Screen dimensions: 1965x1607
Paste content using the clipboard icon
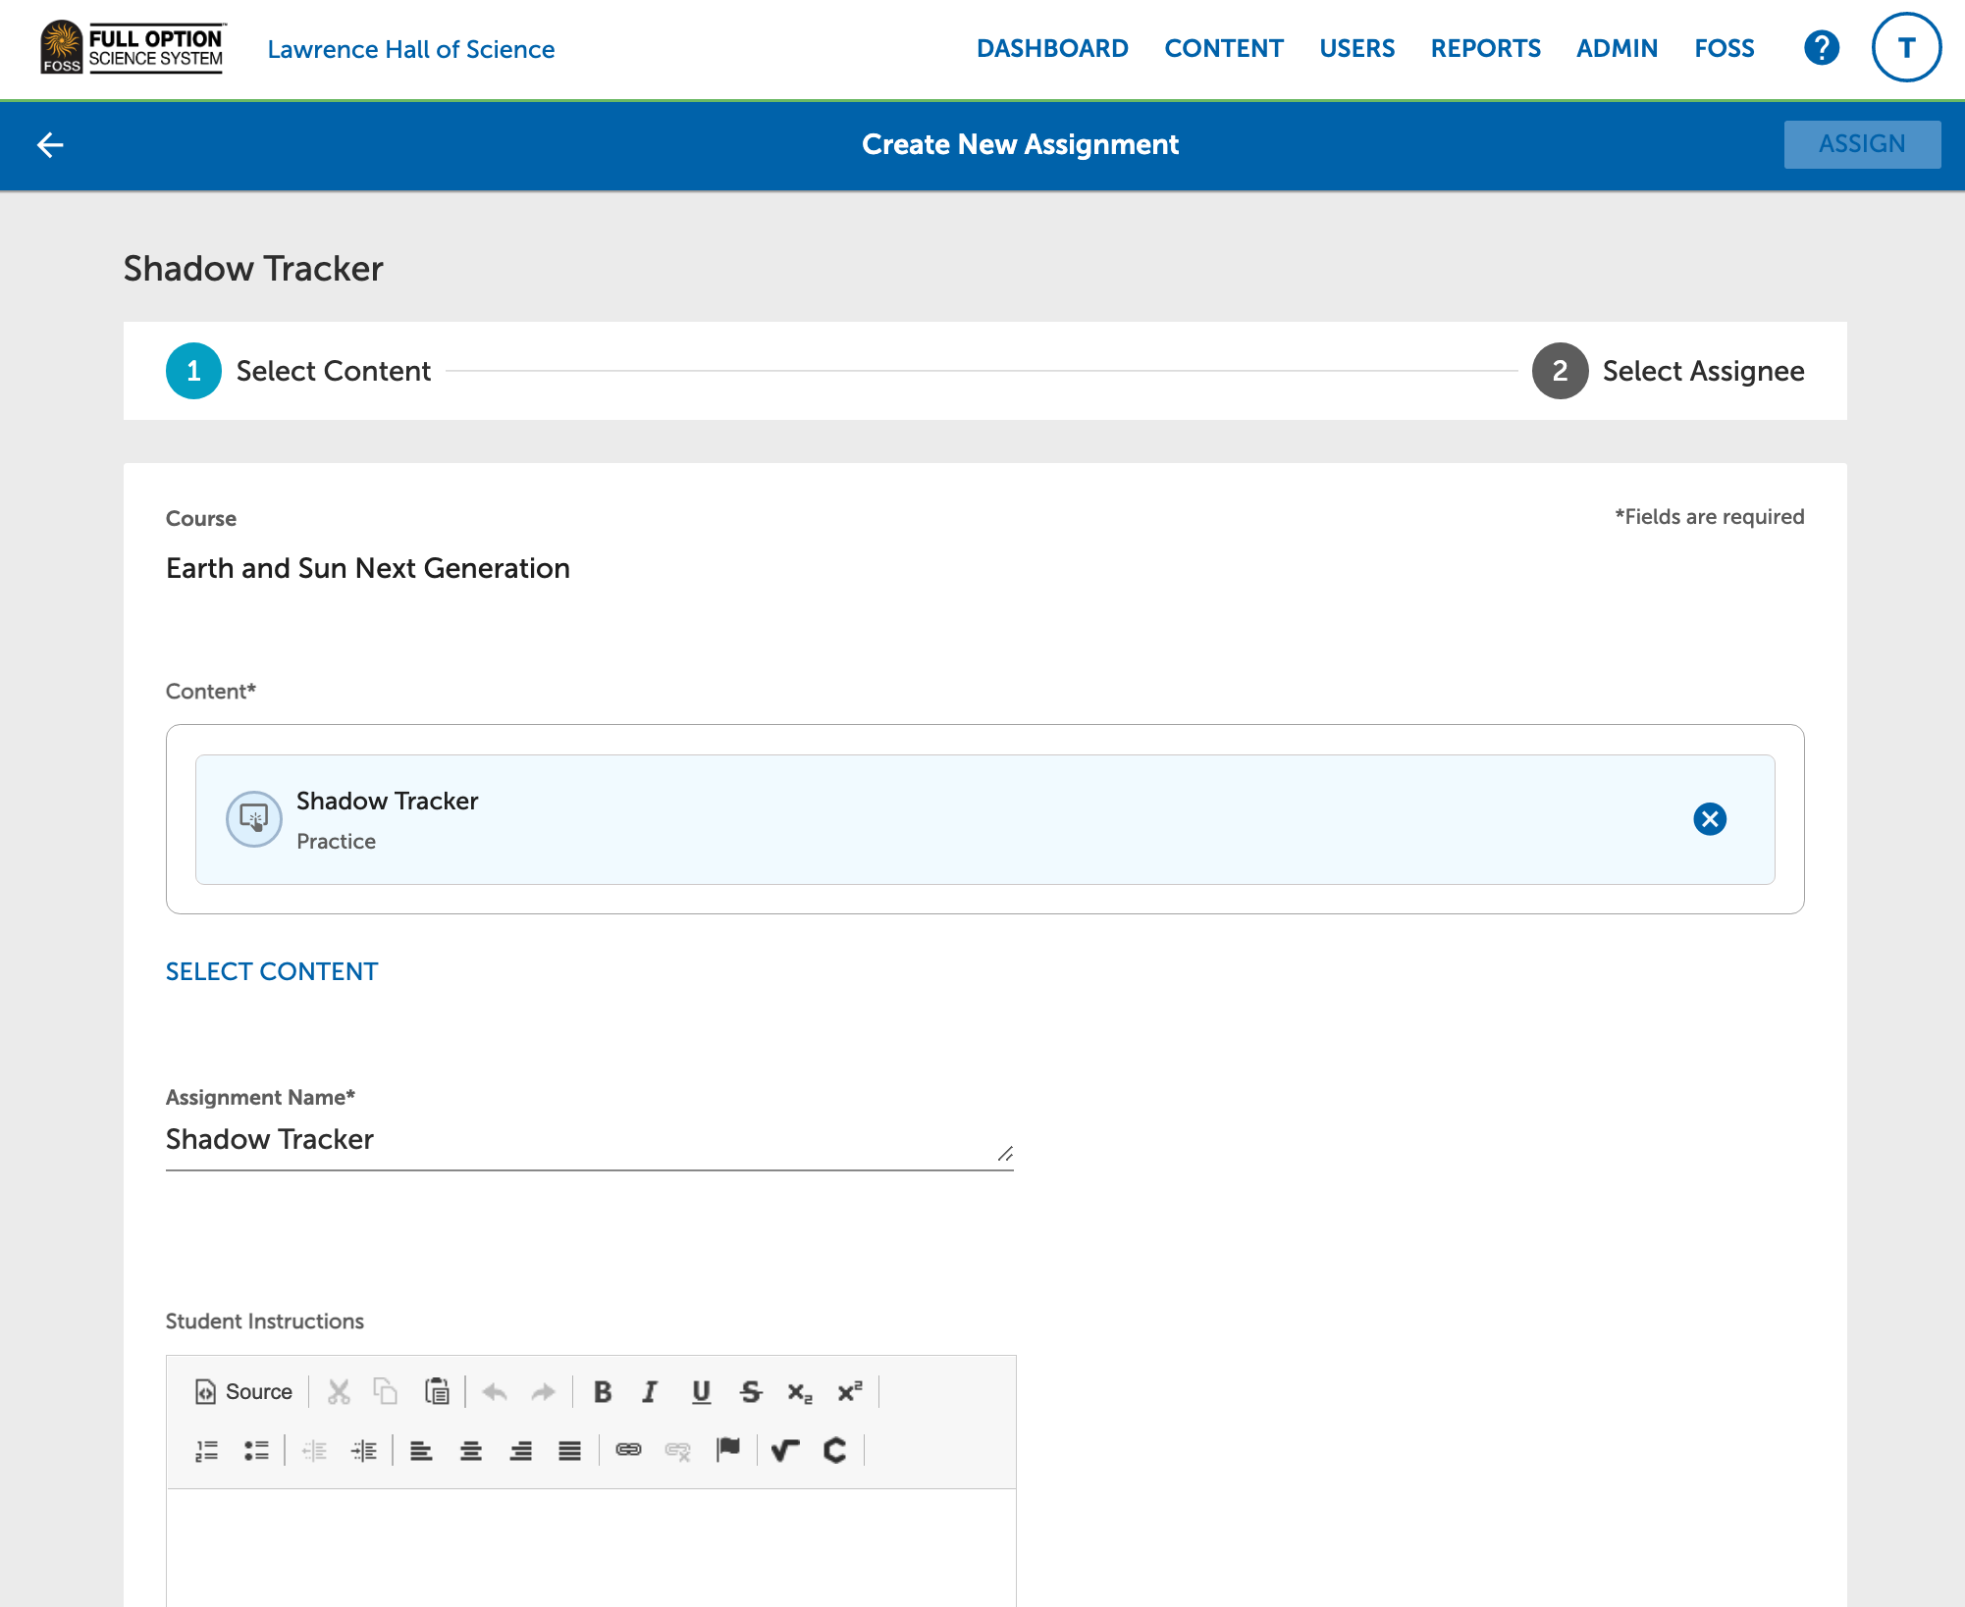[437, 1391]
